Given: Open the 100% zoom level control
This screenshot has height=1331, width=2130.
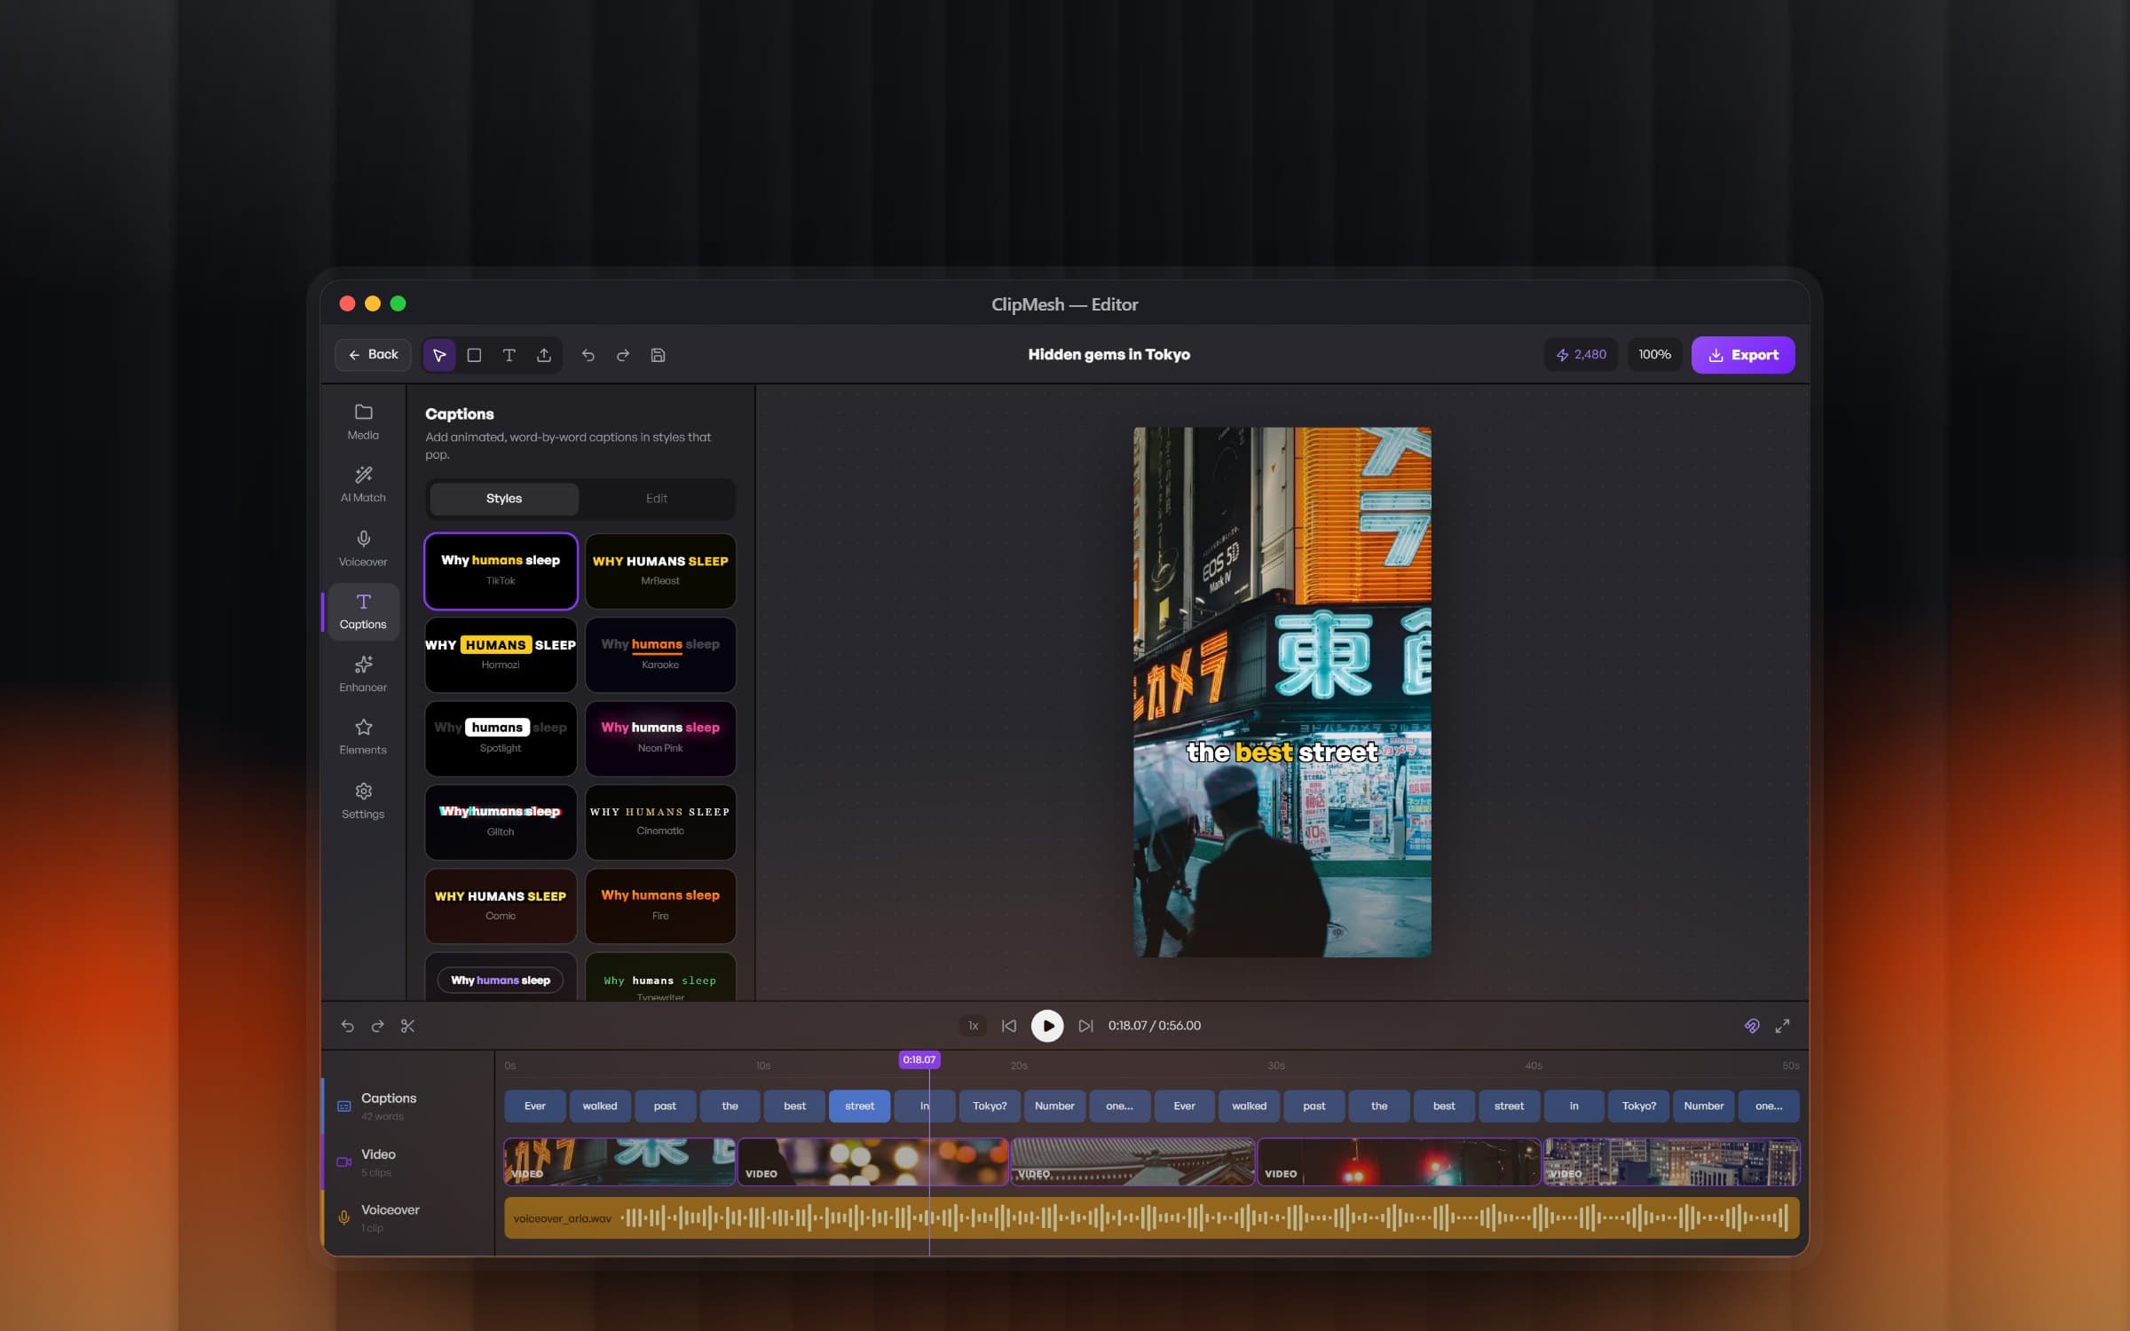Looking at the screenshot, I should (1654, 355).
